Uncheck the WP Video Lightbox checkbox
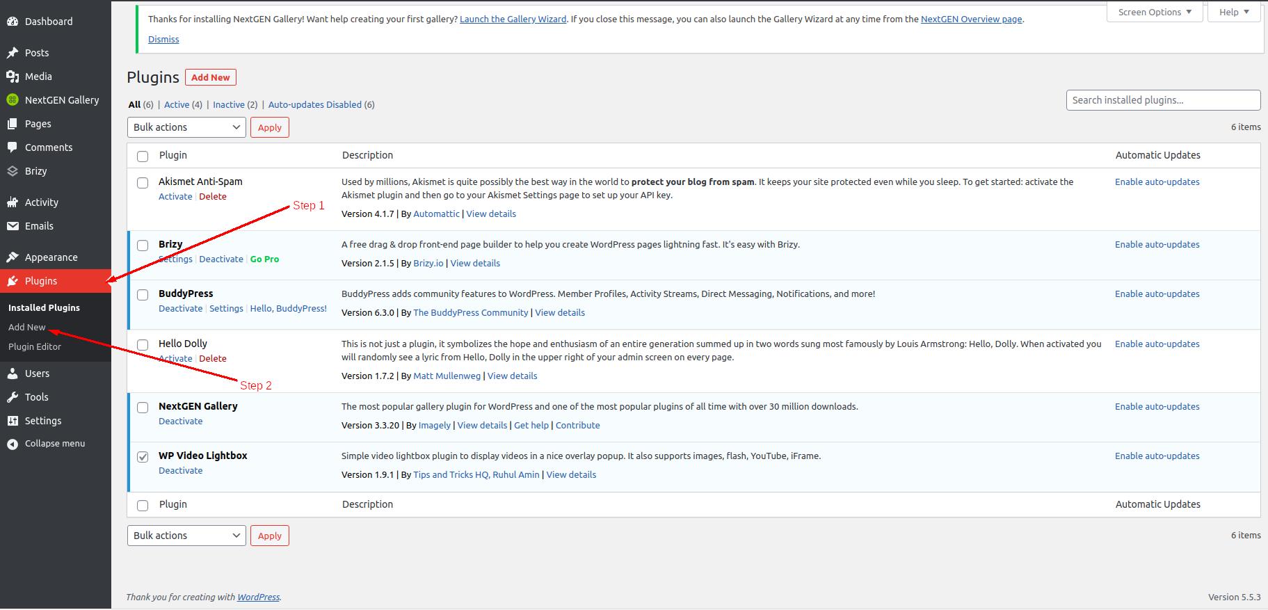1268x610 pixels. pyautogui.click(x=143, y=457)
